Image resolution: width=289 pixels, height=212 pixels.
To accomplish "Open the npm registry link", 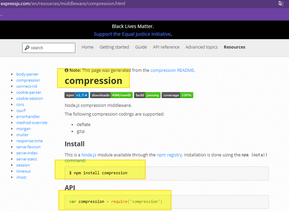I will pos(169,155).
